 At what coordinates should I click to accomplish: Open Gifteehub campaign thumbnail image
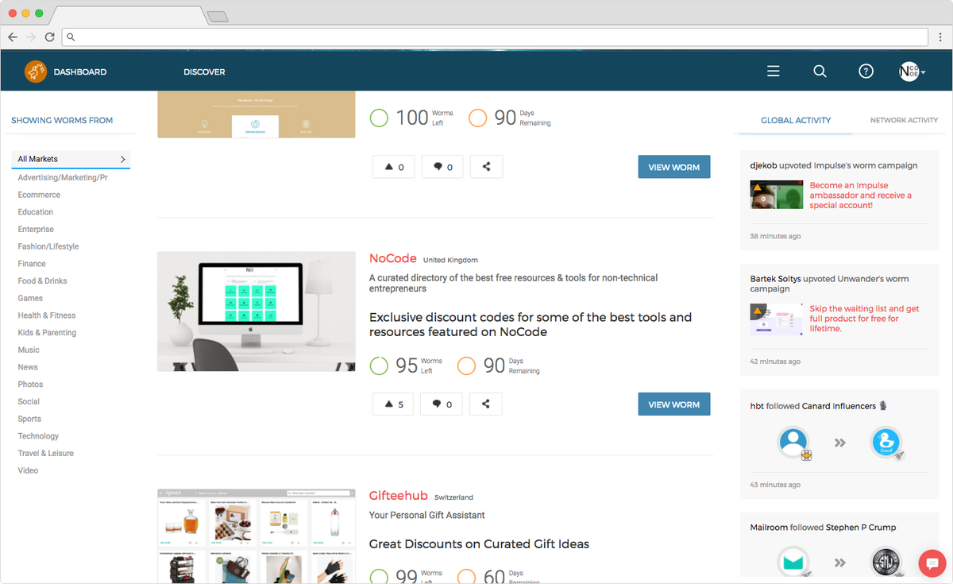[257, 536]
